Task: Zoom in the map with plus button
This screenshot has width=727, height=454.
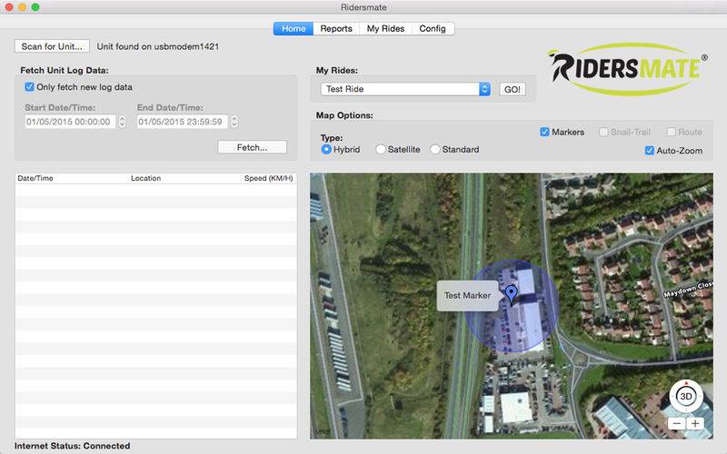Action: 695,423
